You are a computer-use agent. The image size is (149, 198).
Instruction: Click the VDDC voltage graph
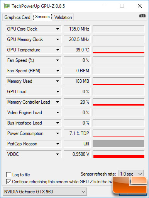point(119,154)
